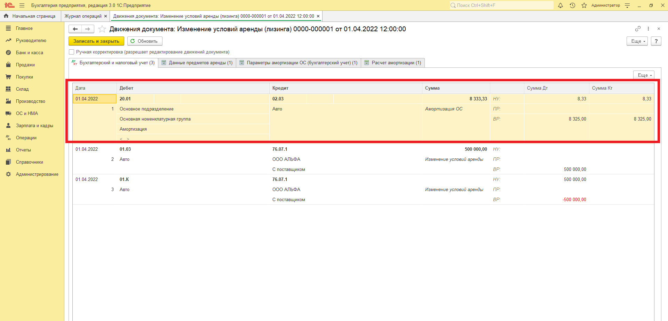Click the notifications bell icon

560,6
